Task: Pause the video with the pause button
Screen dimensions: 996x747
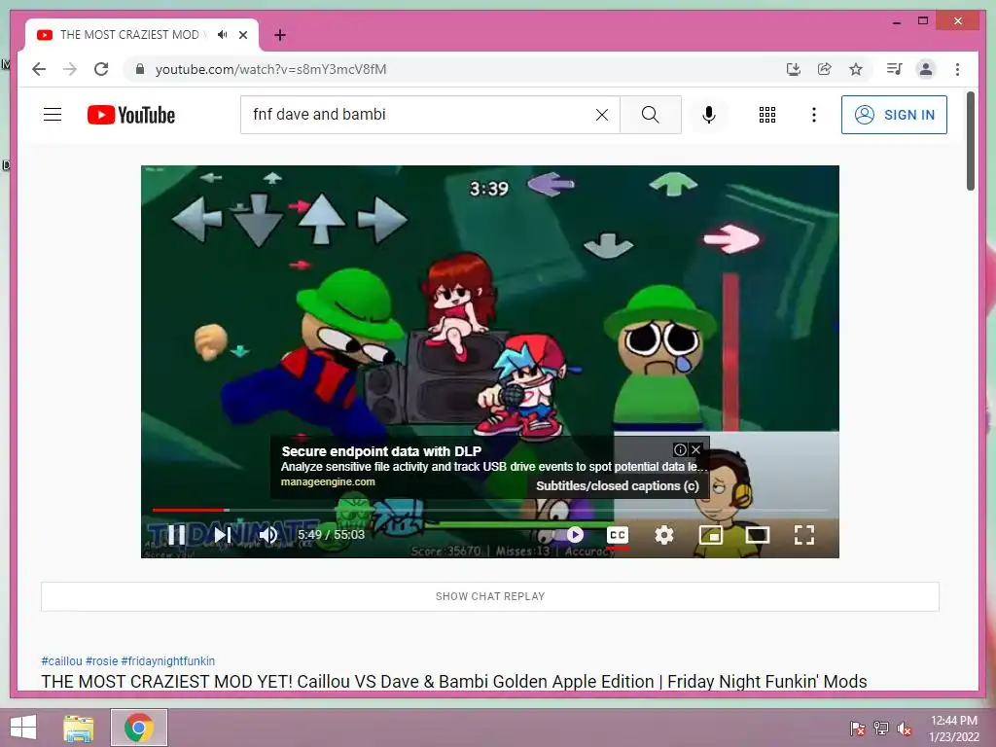Action: click(x=177, y=535)
